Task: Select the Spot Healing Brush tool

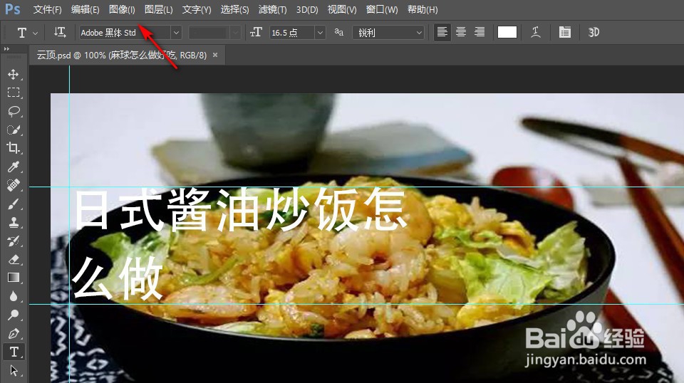Action: pyautogui.click(x=13, y=185)
